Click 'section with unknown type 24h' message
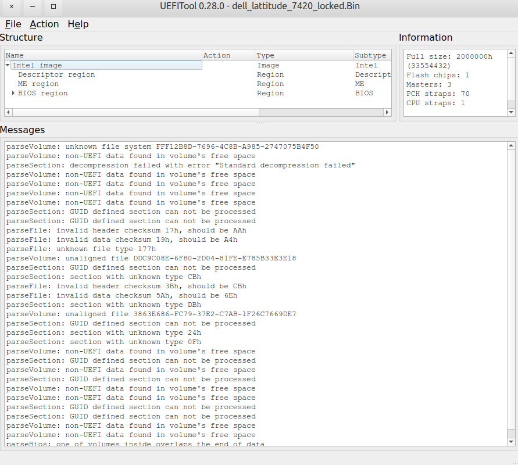Image resolution: width=518 pixels, height=465 pixels. 103,332
